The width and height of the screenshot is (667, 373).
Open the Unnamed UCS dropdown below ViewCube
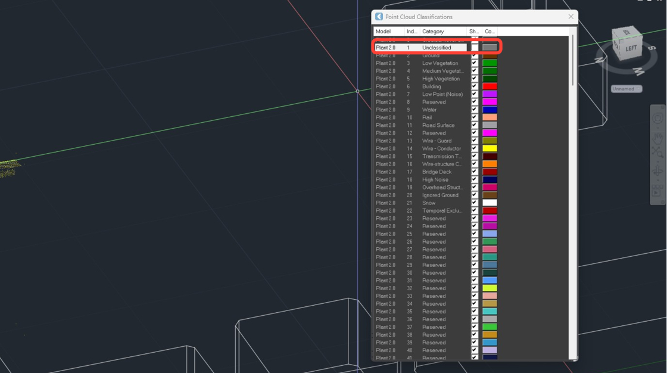(627, 89)
